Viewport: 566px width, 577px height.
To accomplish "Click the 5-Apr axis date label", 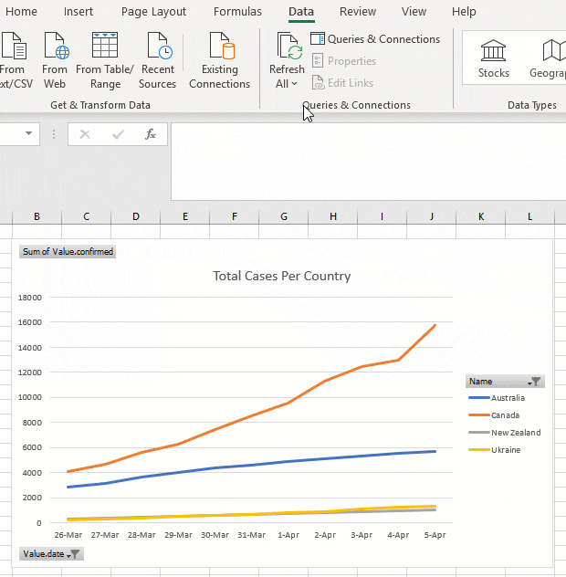I will click(435, 535).
